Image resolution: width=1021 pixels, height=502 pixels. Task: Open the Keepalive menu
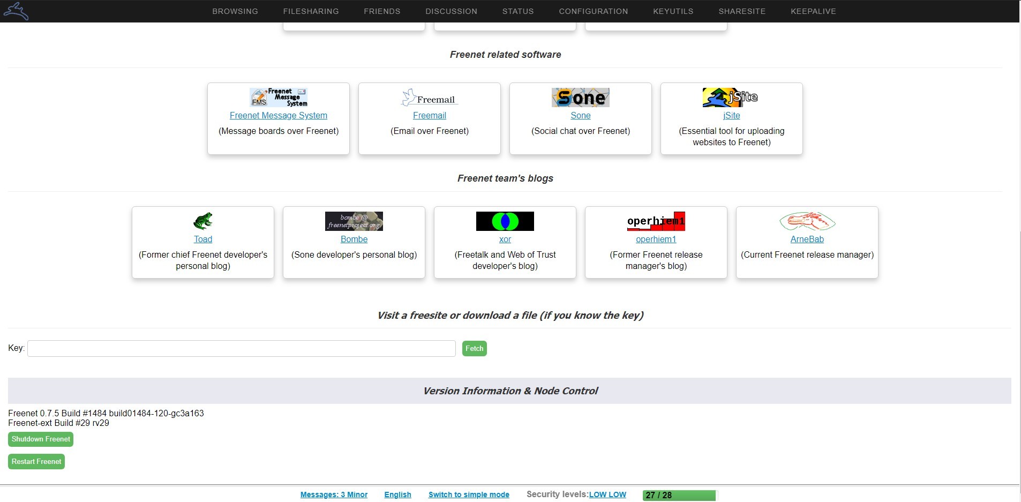click(814, 11)
